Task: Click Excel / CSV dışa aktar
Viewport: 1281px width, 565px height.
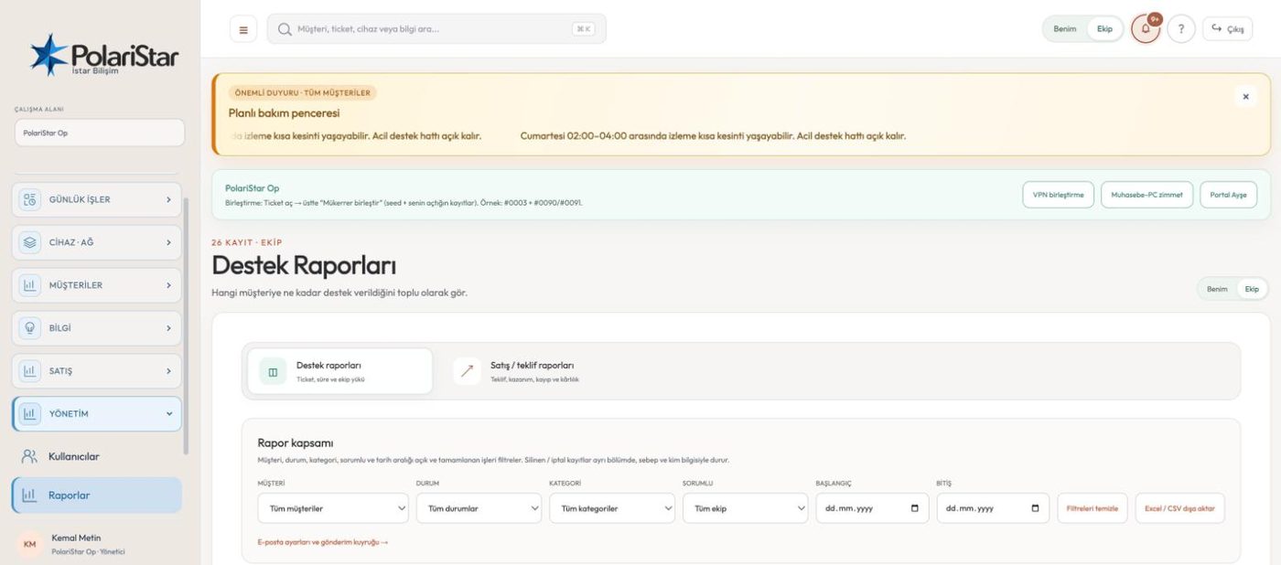Action: pos(1179,508)
